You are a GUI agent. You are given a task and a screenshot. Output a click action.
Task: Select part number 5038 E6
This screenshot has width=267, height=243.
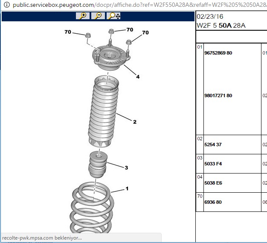click(x=213, y=183)
